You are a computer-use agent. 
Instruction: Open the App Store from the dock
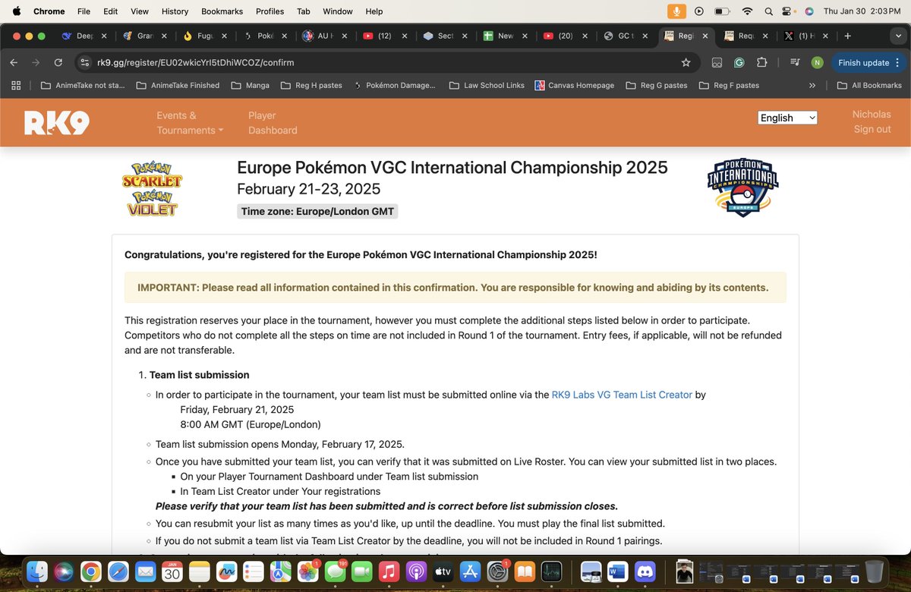pyautogui.click(x=470, y=571)
